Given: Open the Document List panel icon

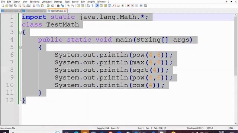Looking at the screenshot, I should click(x=110, y=6).
